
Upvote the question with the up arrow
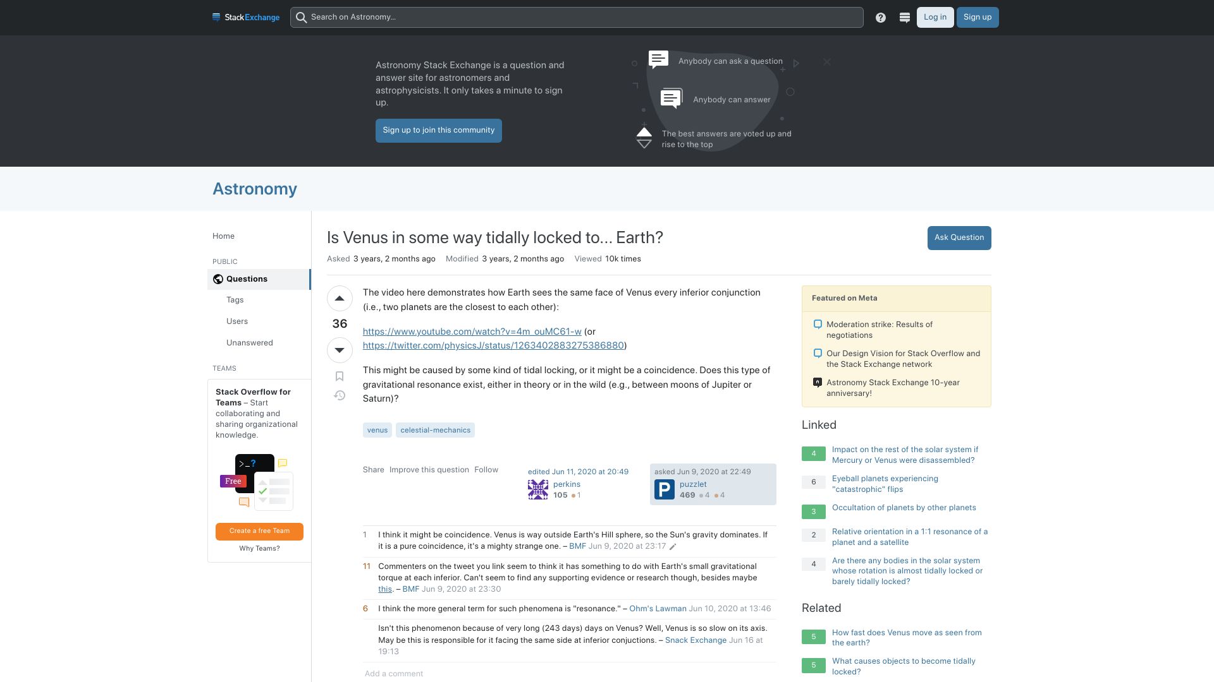click(x=340, y=298)
